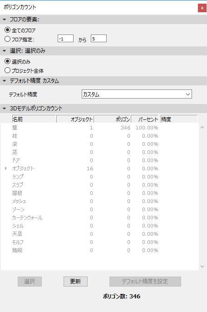This screenshot has height=312, width=207.
Task: Collapse the 3Dモデルポリゴンカウント section arrow
Action: coord(5,109)
